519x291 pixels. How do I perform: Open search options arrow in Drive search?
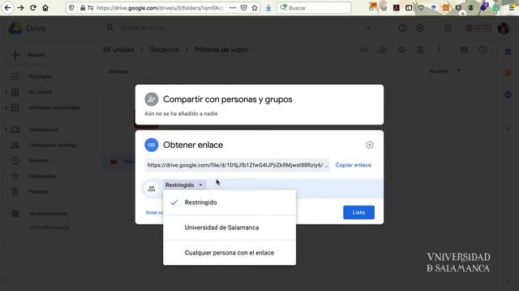[x=368, y=28]
